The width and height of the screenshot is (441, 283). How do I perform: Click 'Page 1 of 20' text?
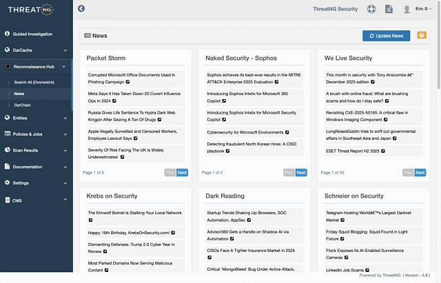pos(332,173)
